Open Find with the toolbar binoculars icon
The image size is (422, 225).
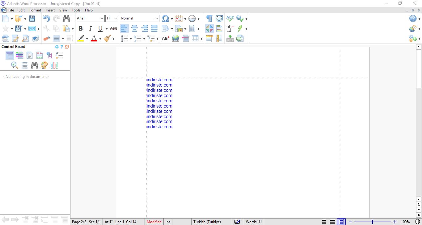(66, 19)
